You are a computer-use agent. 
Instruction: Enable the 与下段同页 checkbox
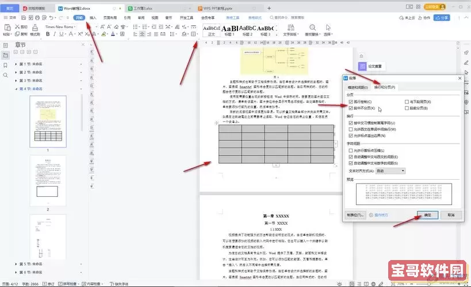pos(407,102)
